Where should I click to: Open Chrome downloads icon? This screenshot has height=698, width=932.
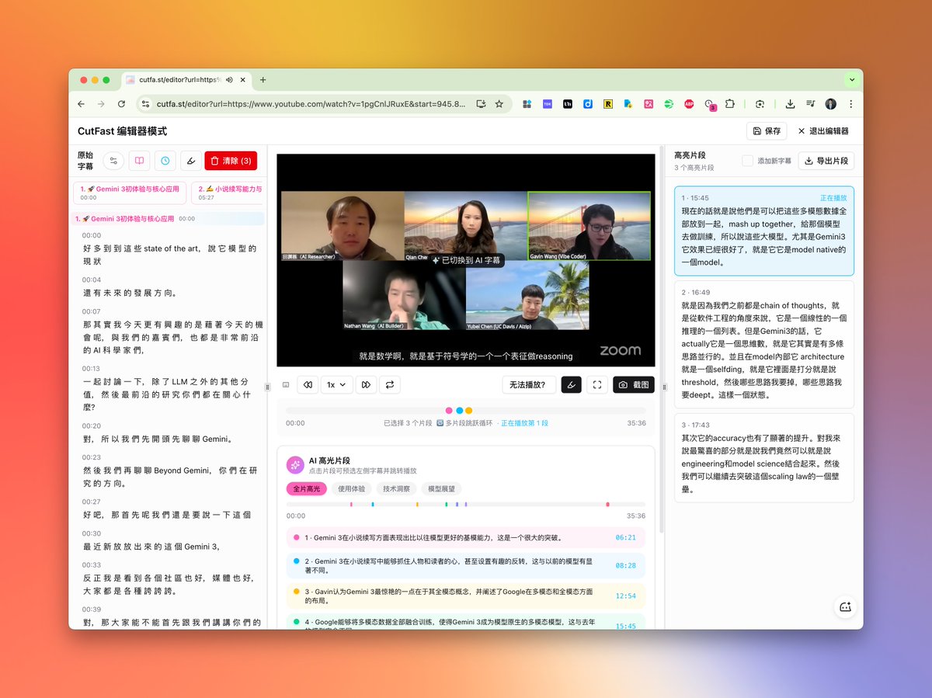click(790, 104)
